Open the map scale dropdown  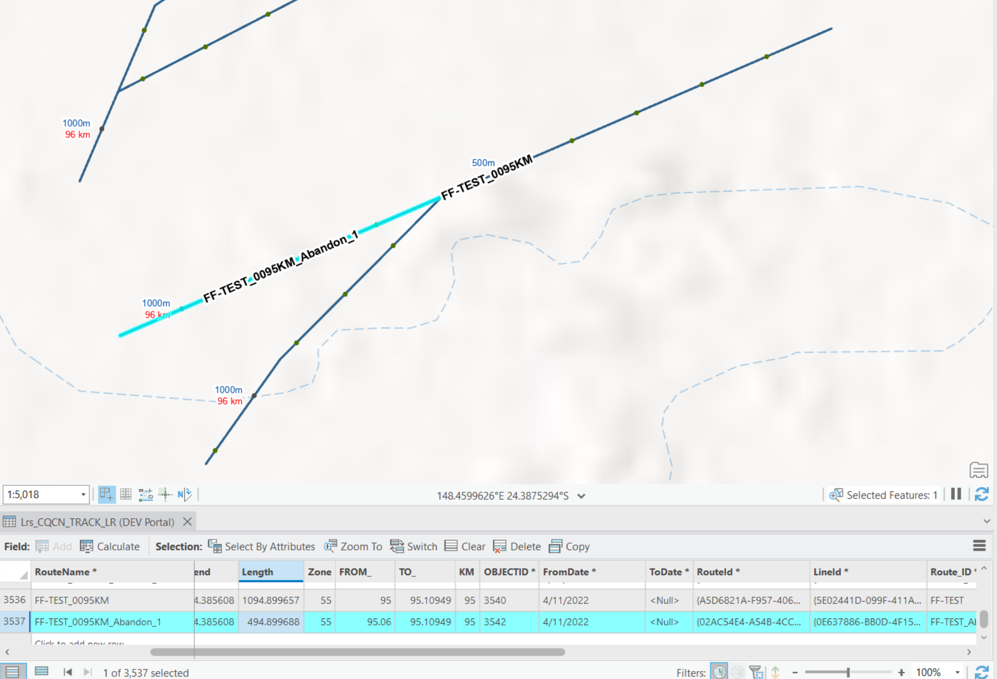[x=83, y=495]
